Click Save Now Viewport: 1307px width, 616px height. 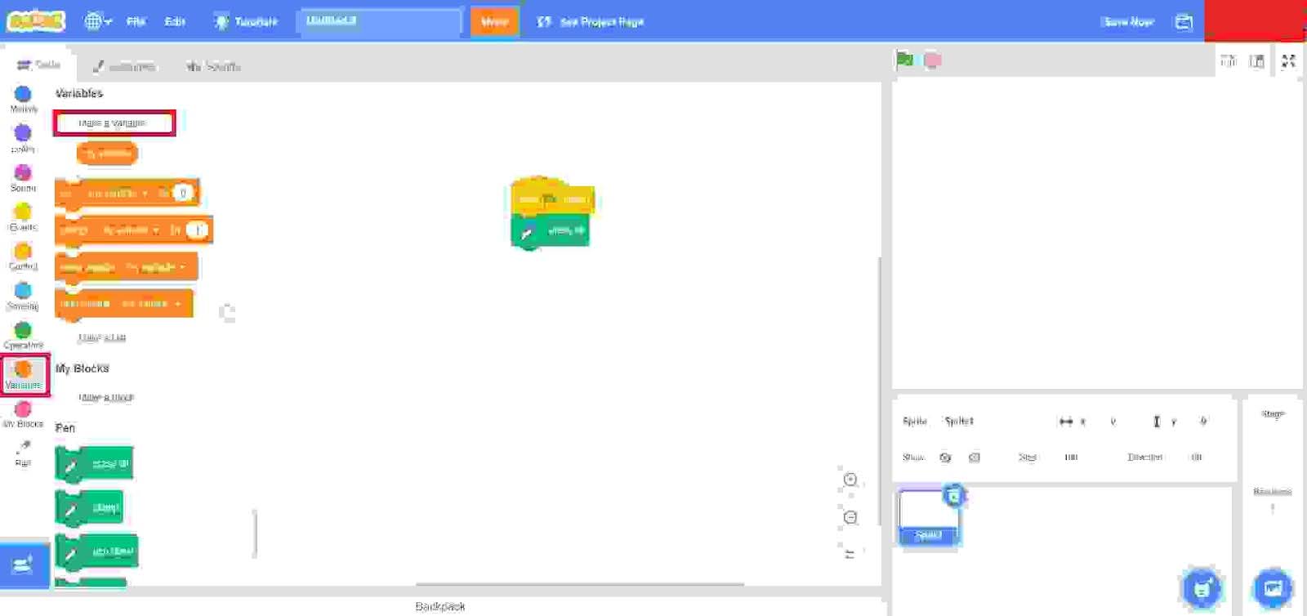click(1128, 21)
